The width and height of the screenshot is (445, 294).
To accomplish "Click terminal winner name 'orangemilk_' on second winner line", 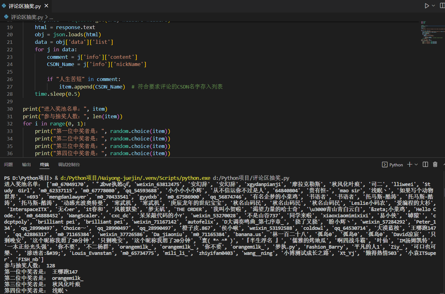I will point(68,278).
